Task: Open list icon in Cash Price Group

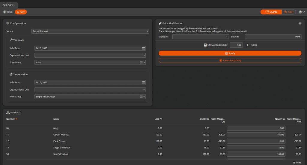Action: coord(141,62)
